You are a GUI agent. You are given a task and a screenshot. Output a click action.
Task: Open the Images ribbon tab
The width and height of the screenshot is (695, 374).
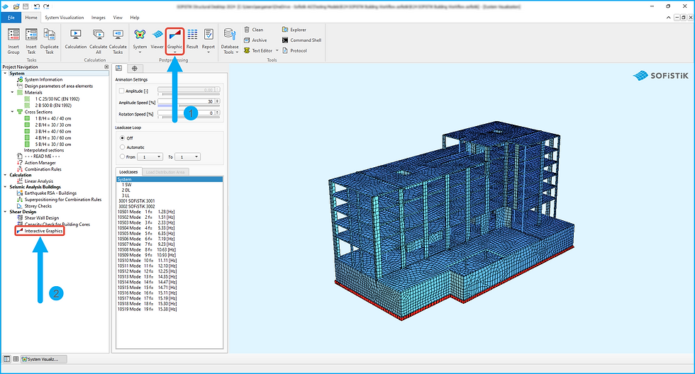click(99, 18)
